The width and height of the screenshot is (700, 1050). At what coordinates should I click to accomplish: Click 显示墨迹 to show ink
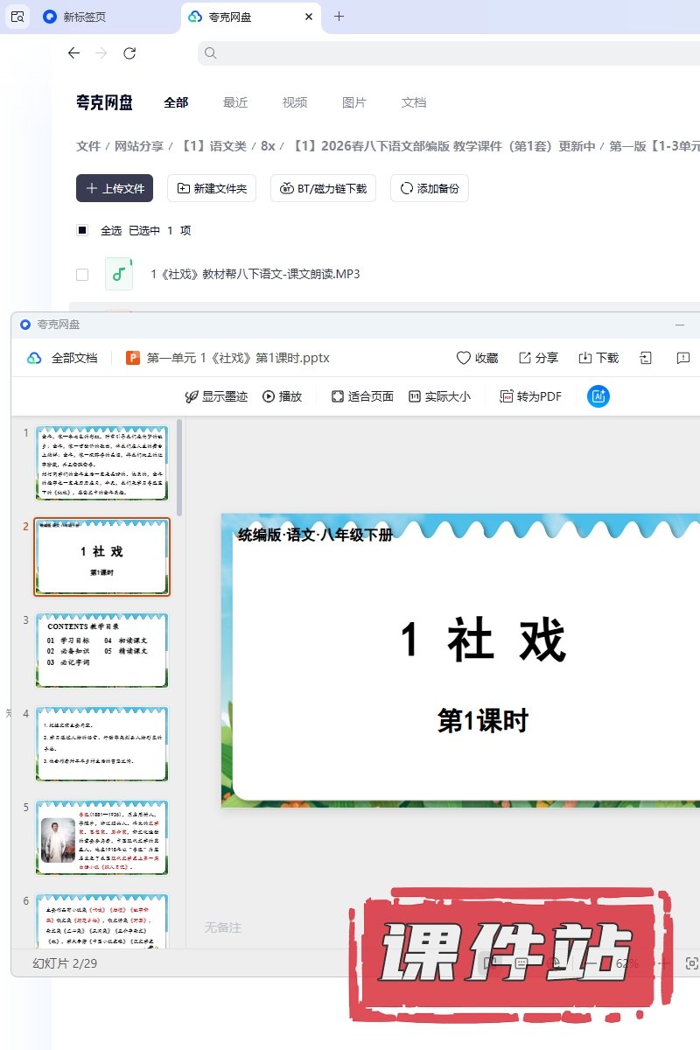pos(215,396)
